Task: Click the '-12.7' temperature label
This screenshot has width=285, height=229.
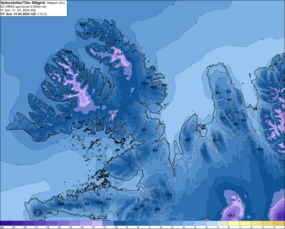Action: [x=234, y=200]
